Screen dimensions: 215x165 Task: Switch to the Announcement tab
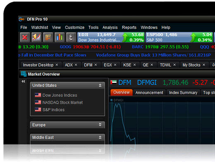[149, 92]
